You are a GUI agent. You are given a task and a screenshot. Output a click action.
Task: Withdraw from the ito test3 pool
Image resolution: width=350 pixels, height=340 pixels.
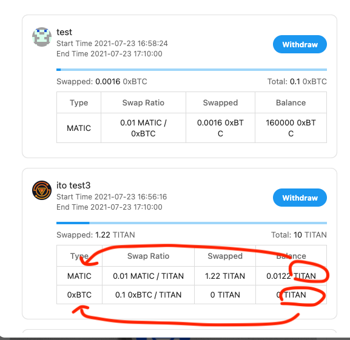point(300,198)
